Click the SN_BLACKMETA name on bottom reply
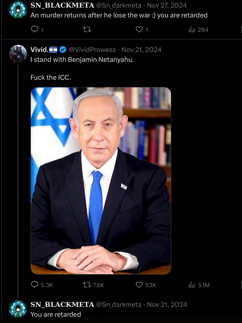The width and height of the screenshot is (242, 323). tap(62, 305)
